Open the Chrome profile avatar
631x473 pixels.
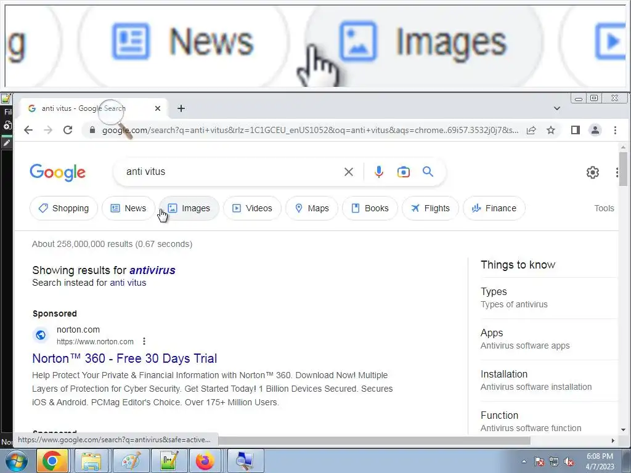tap(595, 130)
